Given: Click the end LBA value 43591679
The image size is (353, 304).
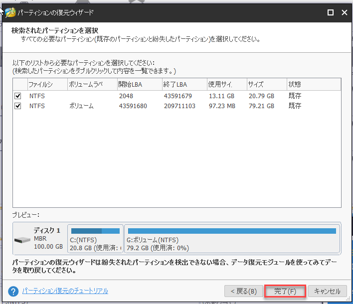Looking at the screenshot, I should click(x=178, y=96).
